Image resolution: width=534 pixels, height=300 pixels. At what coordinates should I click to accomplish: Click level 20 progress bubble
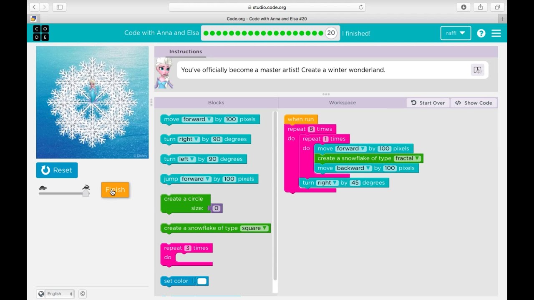(331, 33)
